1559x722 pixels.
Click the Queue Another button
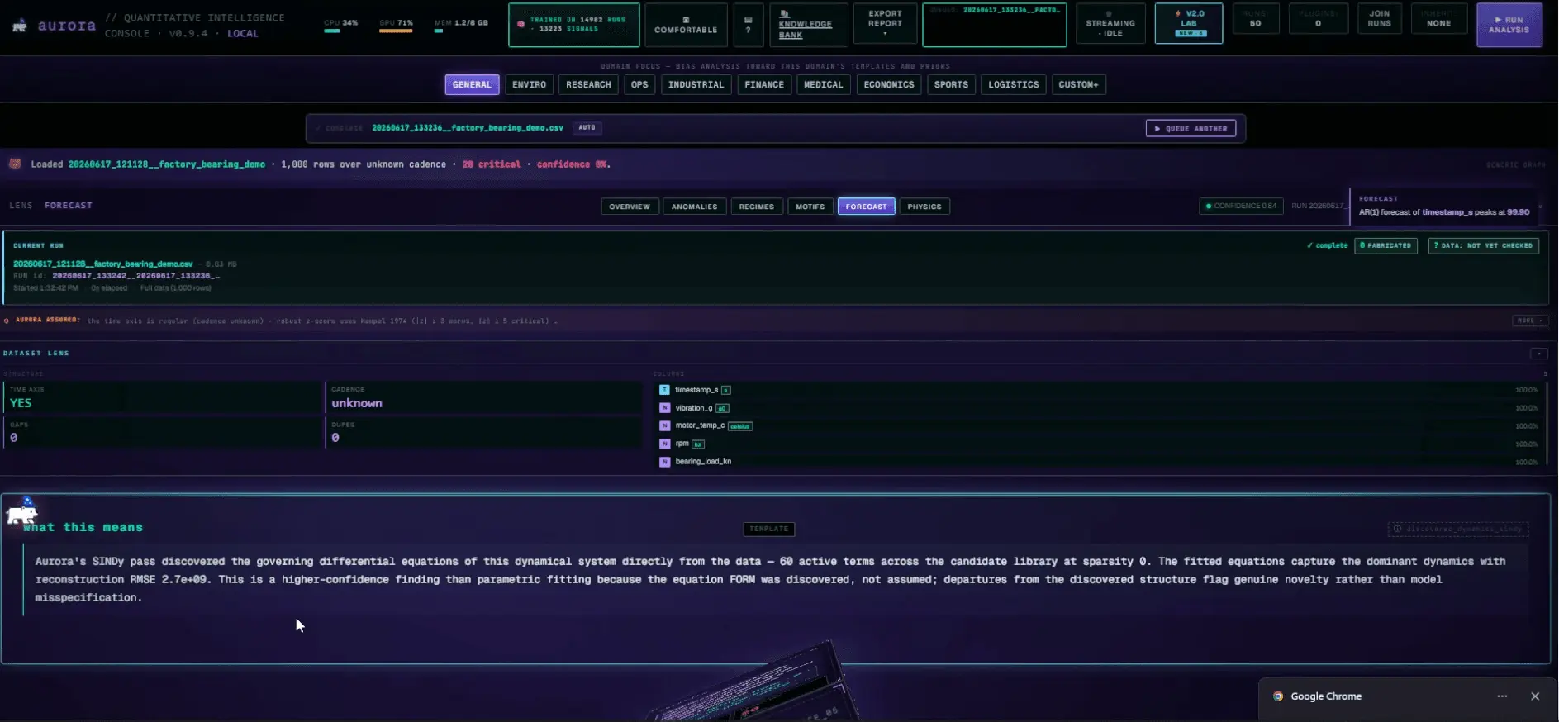click(x=1191, y=128)
